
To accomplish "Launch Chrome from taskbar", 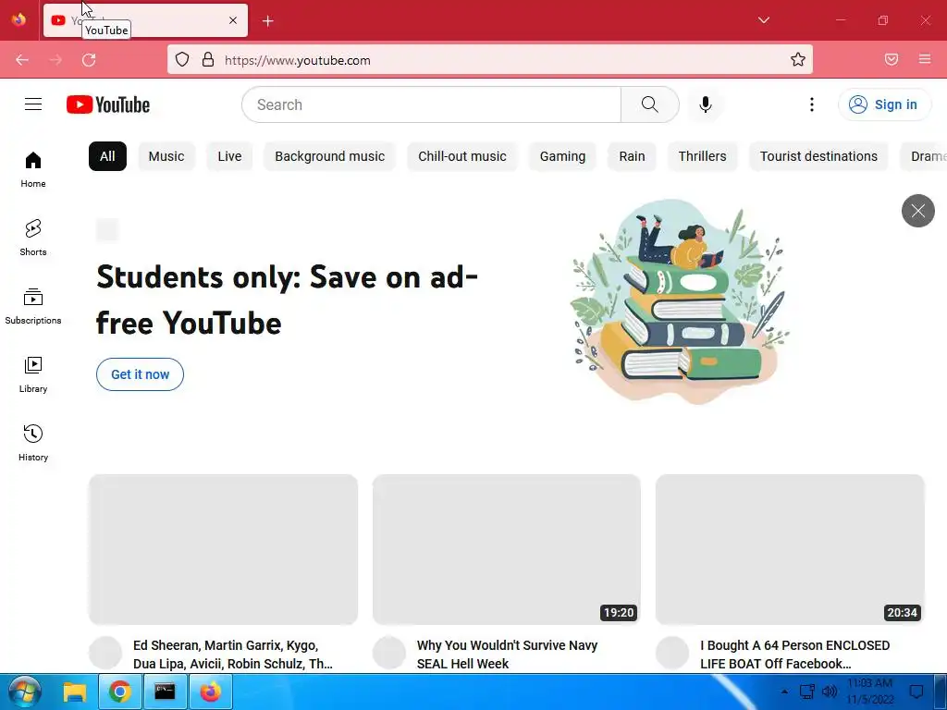I will point(119,692).
